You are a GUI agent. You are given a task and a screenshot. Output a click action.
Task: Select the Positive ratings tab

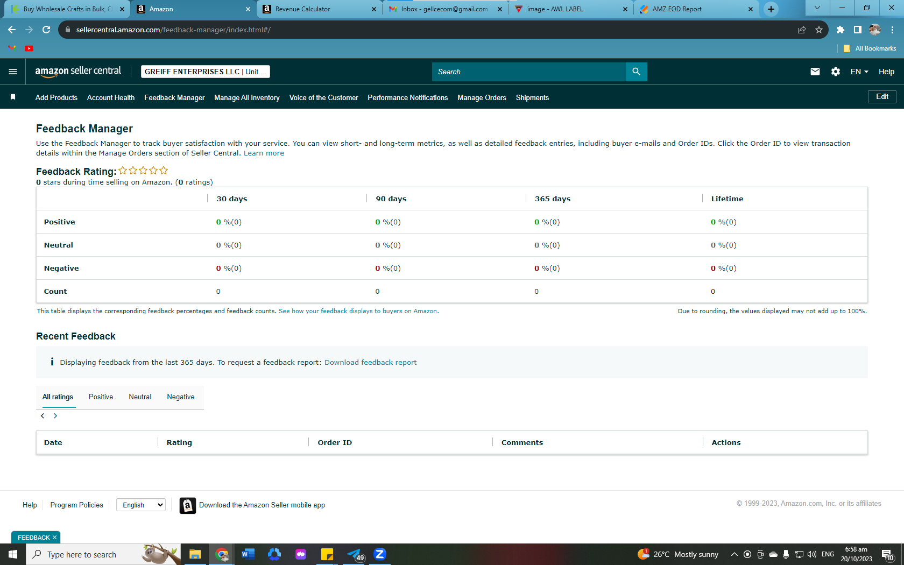pyautogui.click(x=101, y=397)
